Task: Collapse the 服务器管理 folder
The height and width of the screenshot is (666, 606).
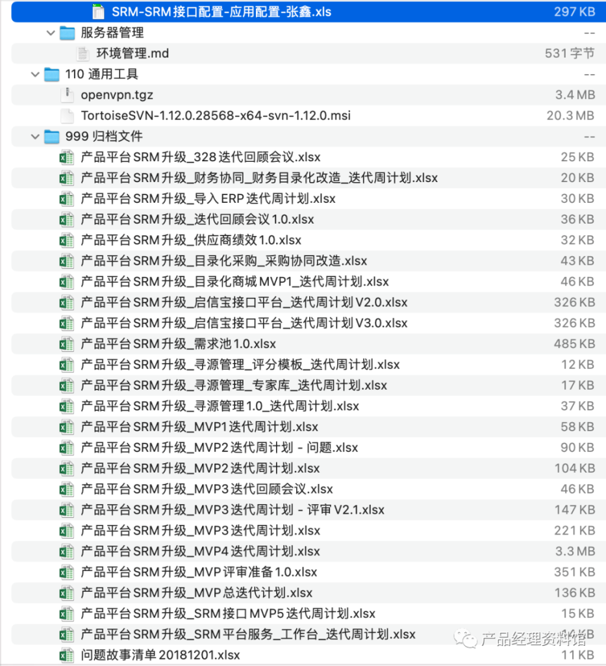Action: click(x=51, y=33)
